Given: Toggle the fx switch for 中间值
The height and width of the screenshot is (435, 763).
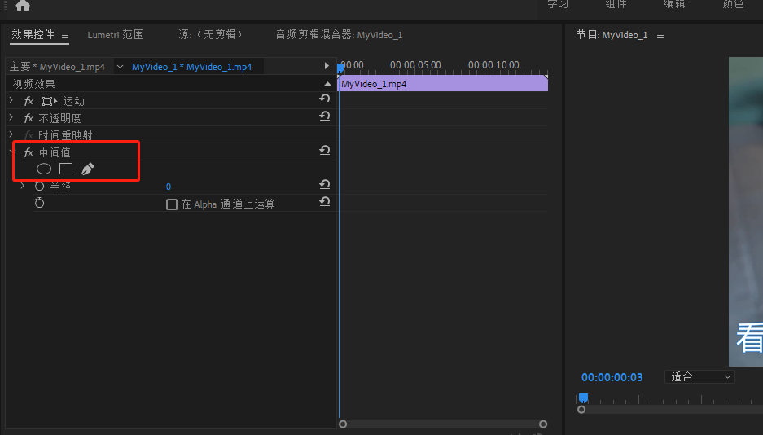Looking at the screenshot, I should tap(29, 152).
